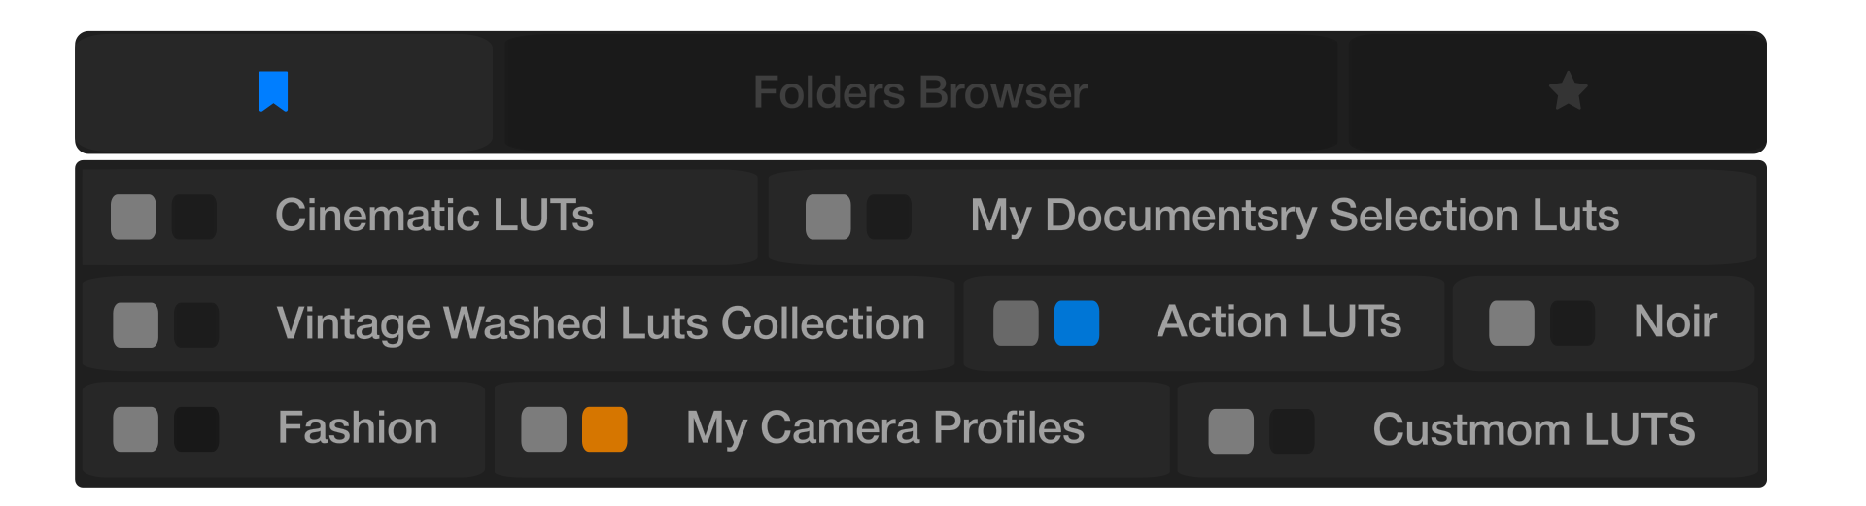Click the orange swatch for My Camera Profiles
Viewport: 1866px width, 506px height.
[x=605, y=429]
